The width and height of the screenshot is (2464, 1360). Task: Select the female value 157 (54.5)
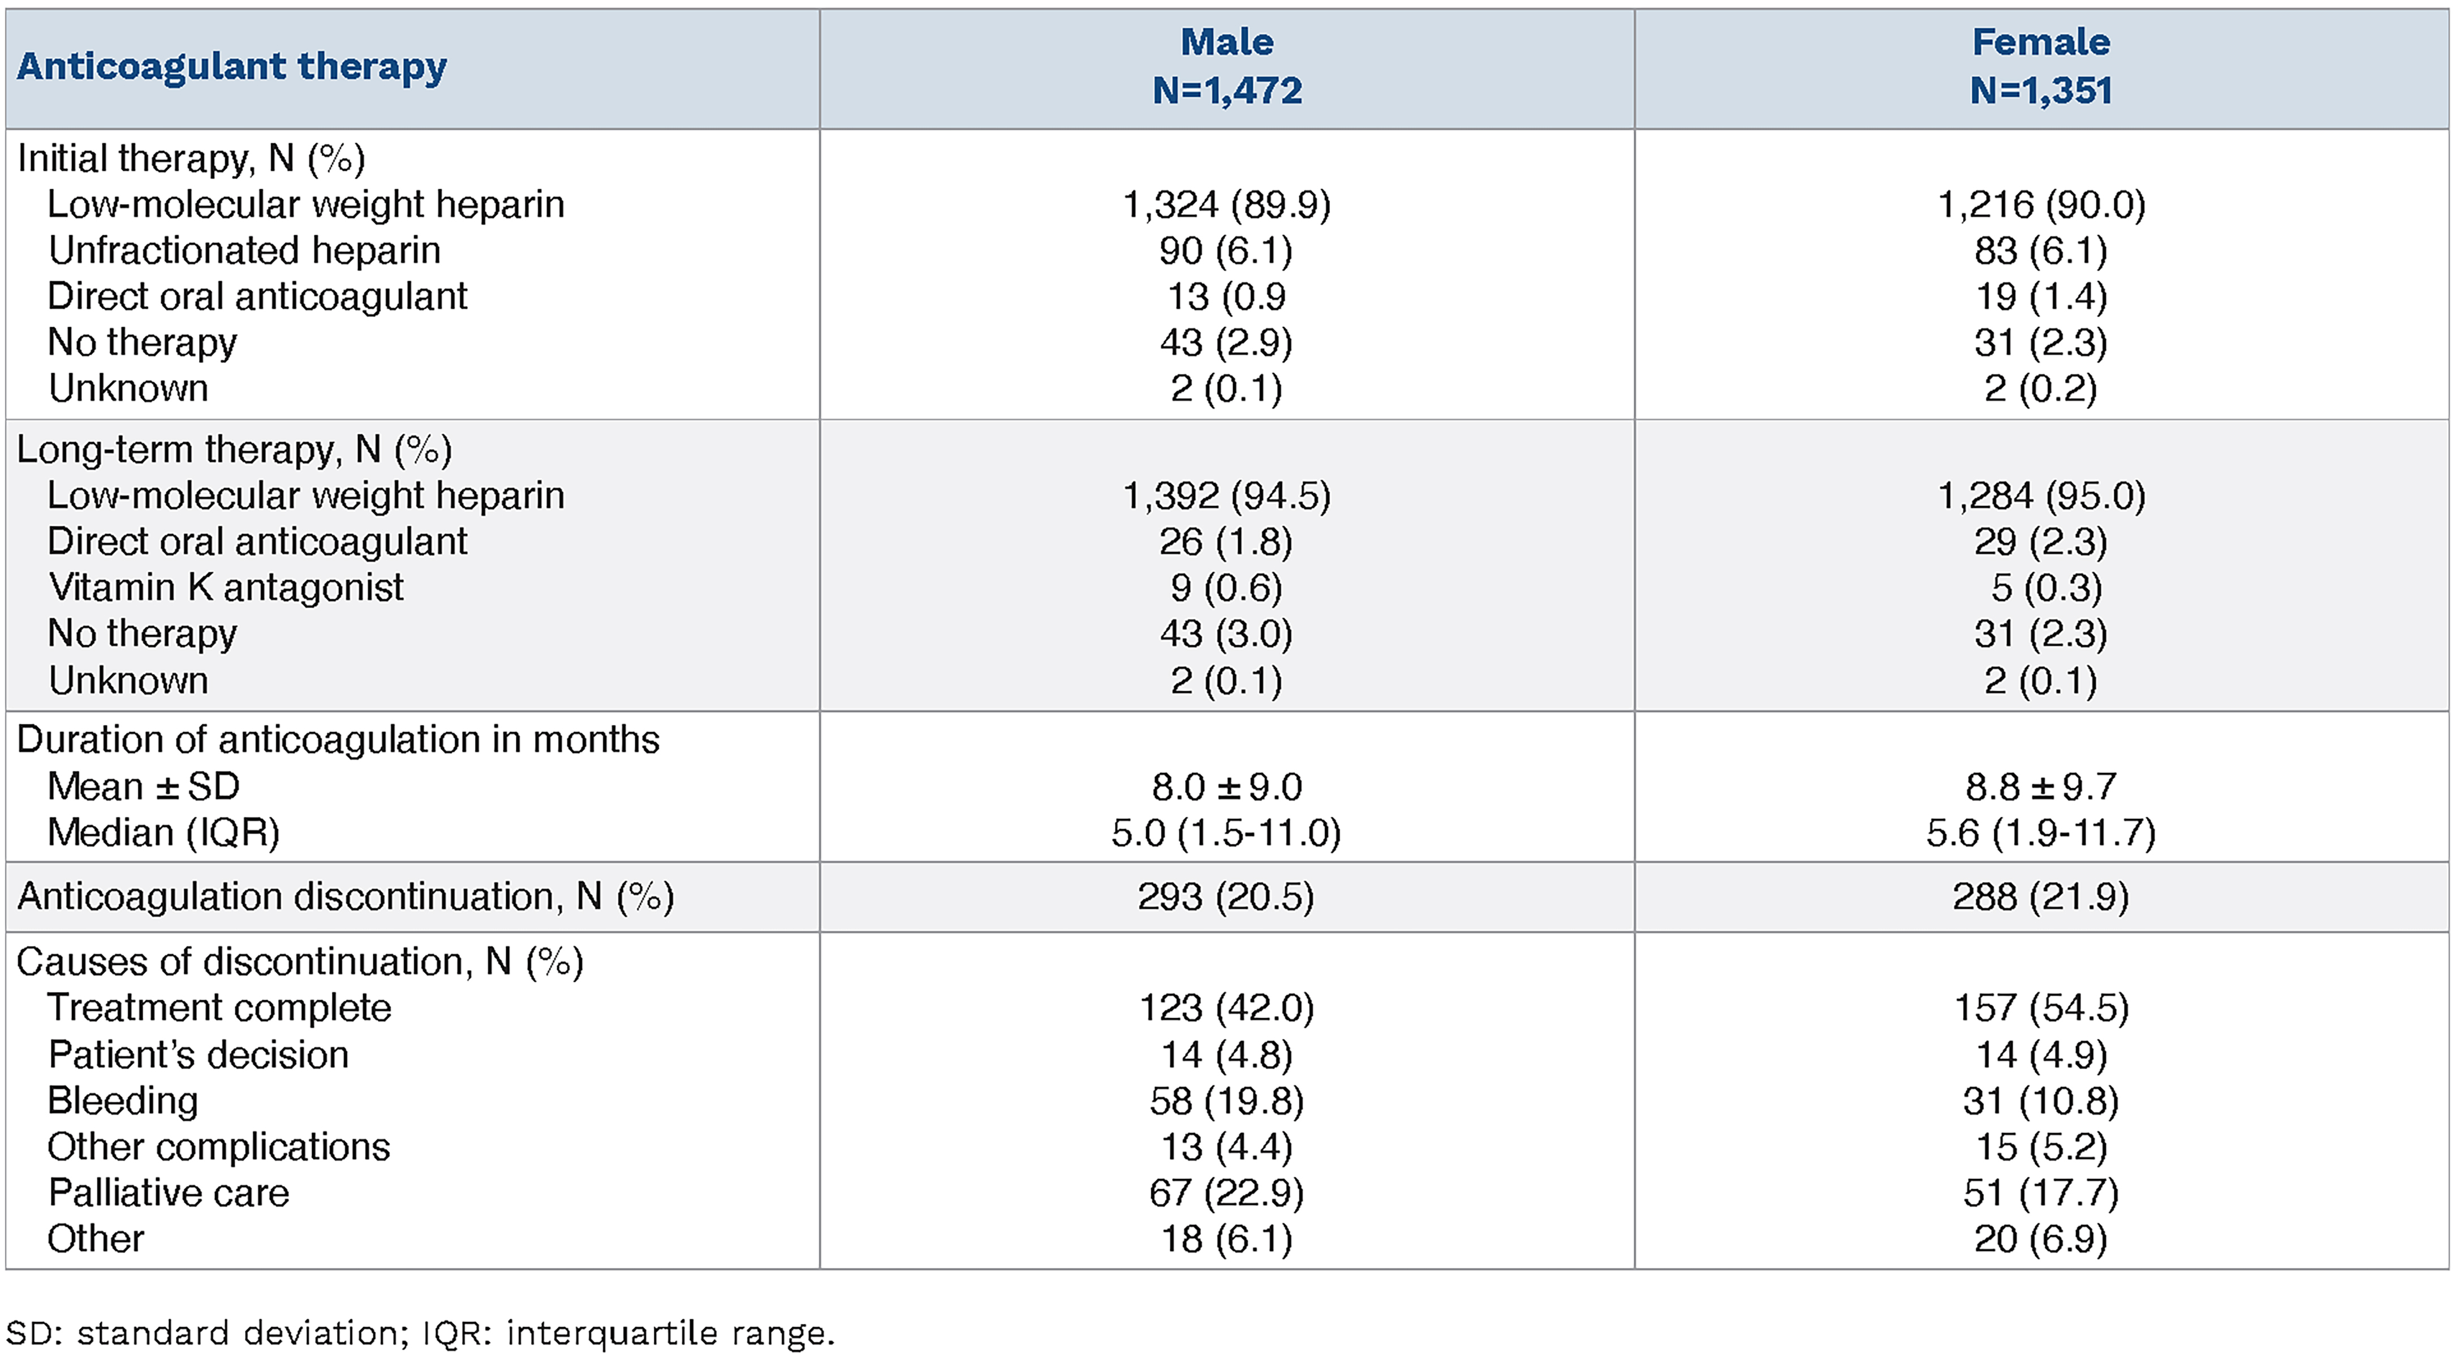2040,1008
